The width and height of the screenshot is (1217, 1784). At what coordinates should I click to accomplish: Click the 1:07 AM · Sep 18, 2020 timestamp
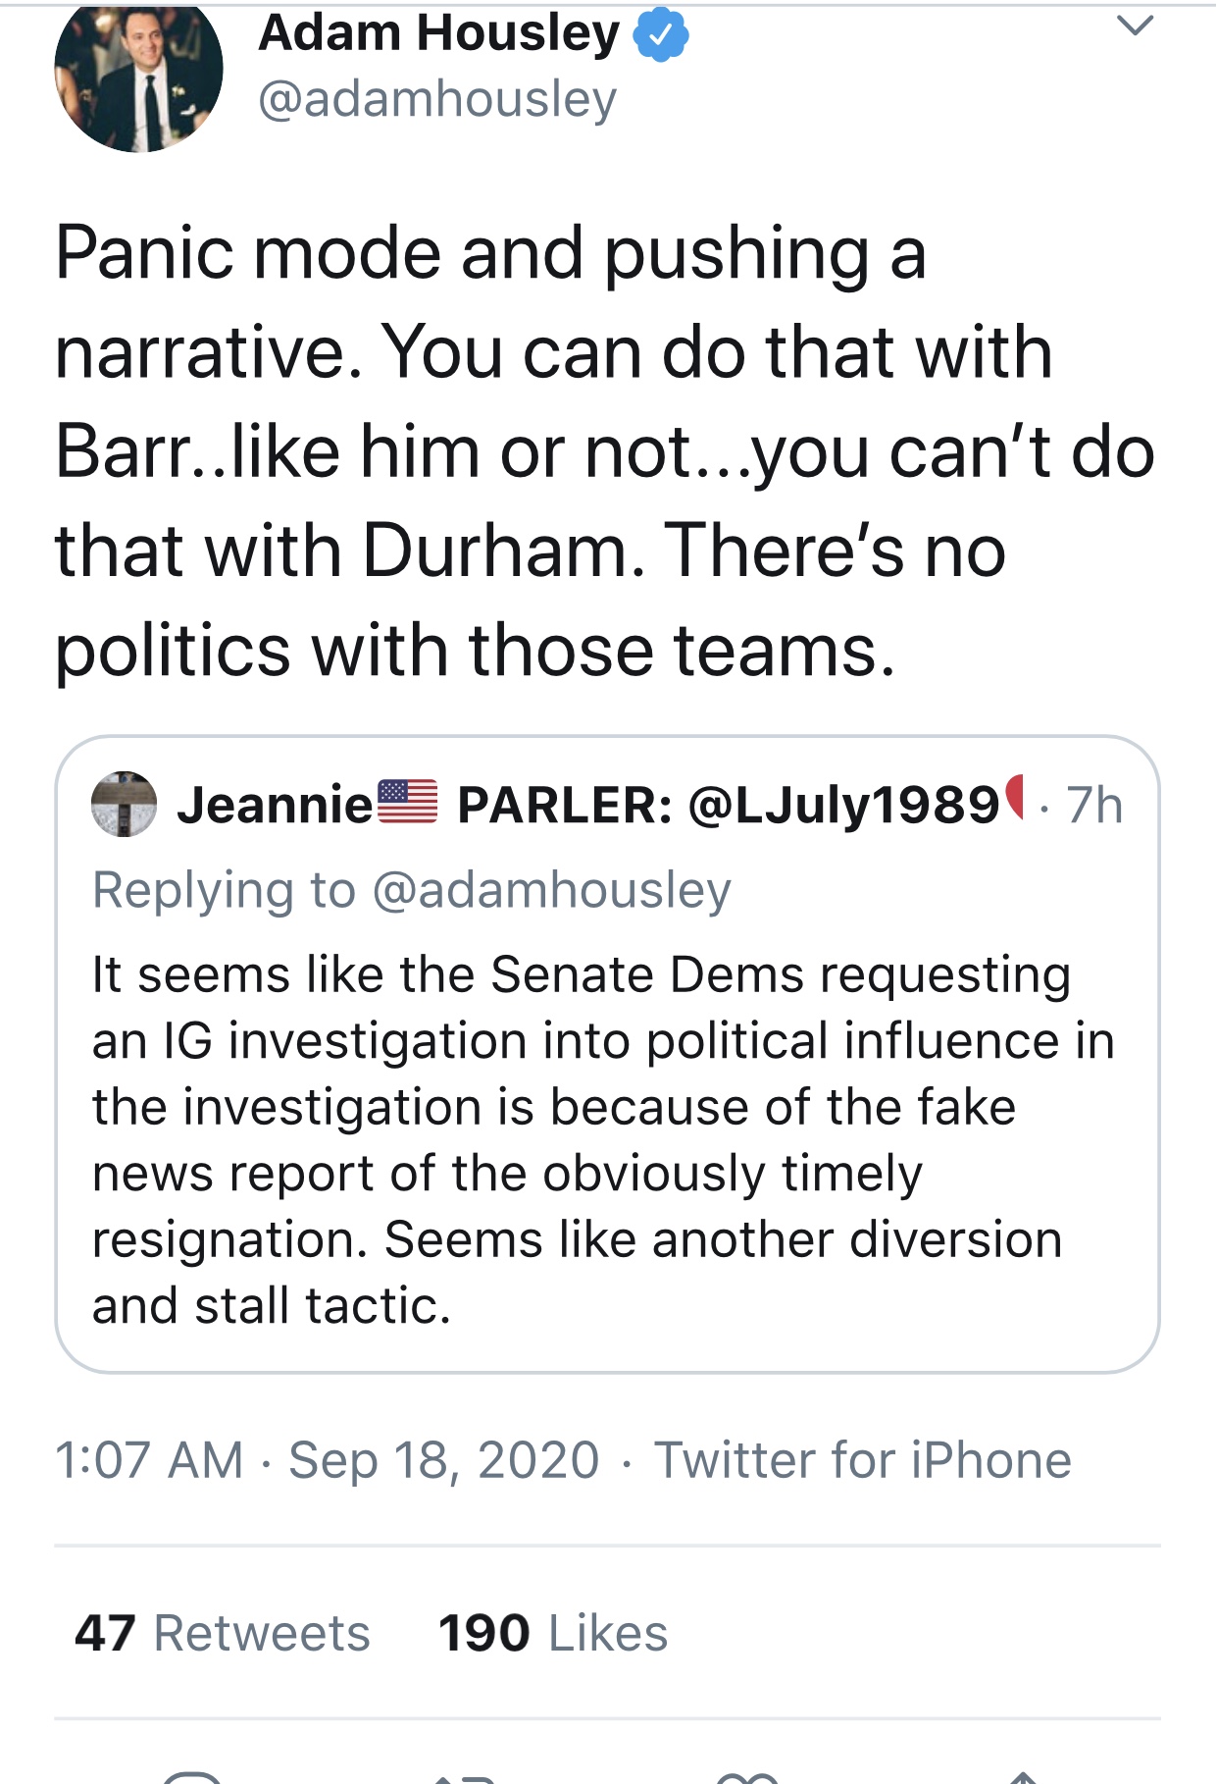327,1459
